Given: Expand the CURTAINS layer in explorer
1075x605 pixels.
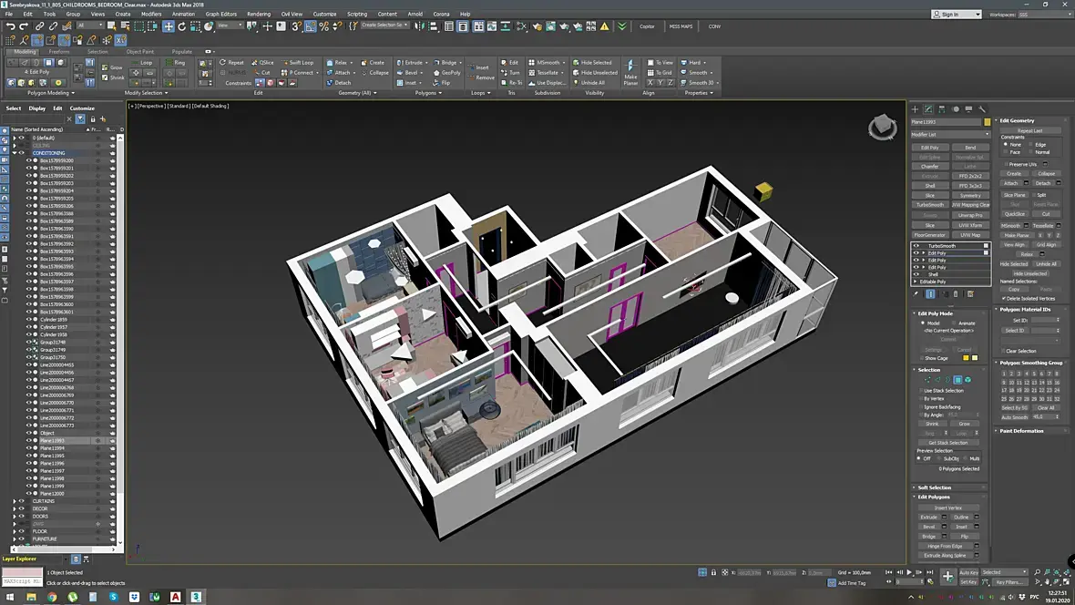Looking at the screenshot, I should (14, 501).
